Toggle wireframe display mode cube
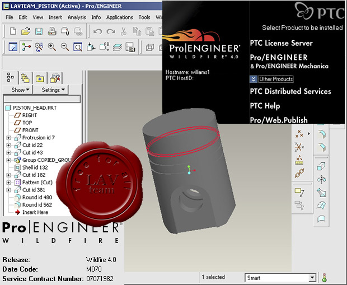Viewport: 347px width, 285px height. tap(150, 47)
